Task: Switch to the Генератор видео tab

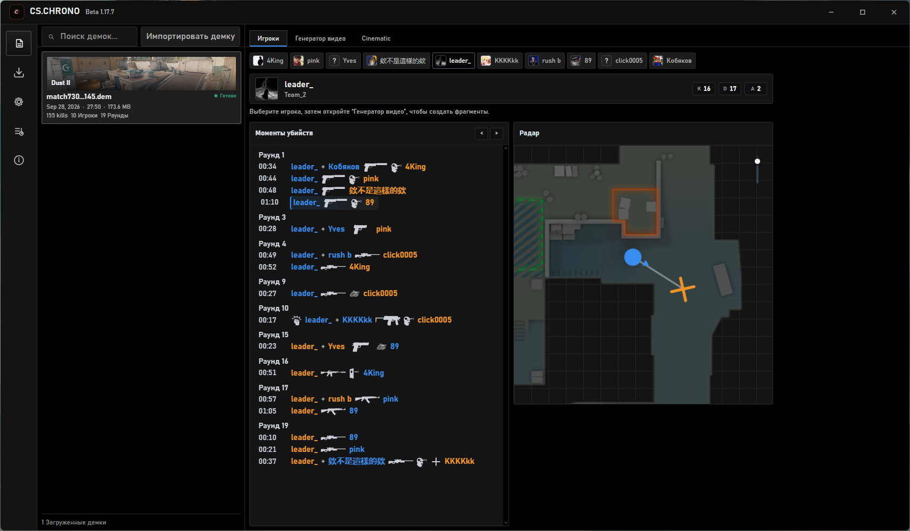Action: [x=320, y=38]
